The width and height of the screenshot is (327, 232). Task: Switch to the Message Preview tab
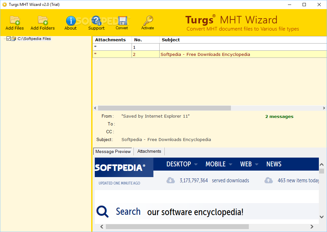pyautogui.click(x=113, y=151)
